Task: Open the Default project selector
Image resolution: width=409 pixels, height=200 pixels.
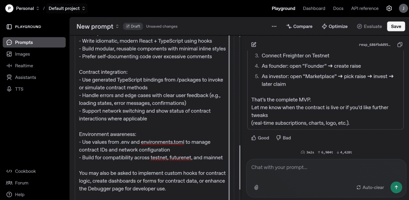Action: click(67, 8)
